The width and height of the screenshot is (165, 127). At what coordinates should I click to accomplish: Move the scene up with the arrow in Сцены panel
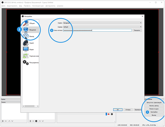(x=9, y=121)
